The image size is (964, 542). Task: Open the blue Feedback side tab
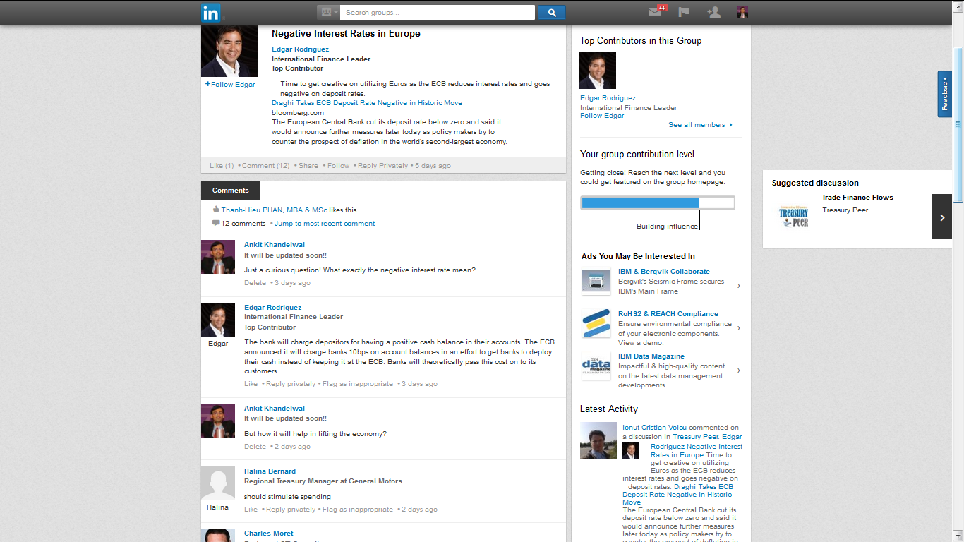click(945, 94)
